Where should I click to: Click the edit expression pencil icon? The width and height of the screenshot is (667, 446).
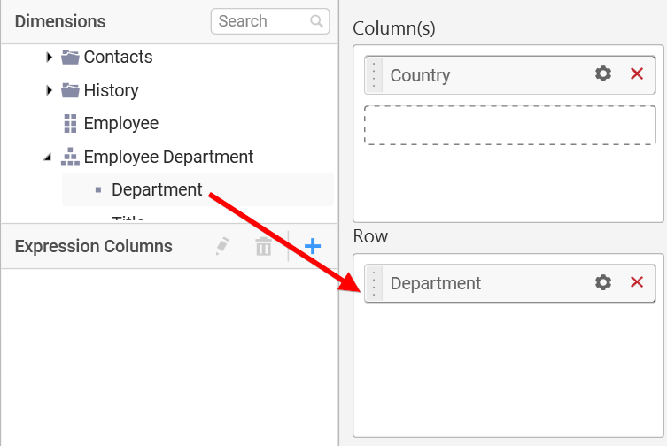[222, 247]
